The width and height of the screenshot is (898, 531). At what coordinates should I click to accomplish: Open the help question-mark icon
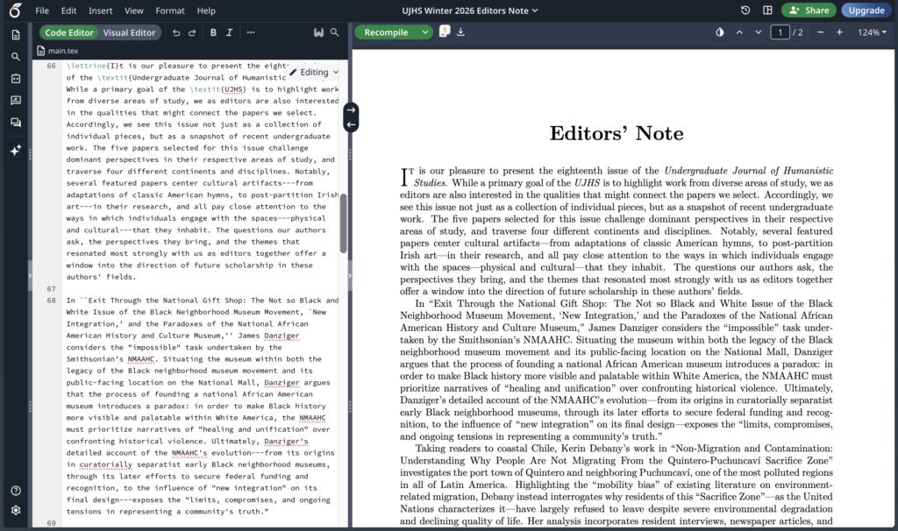pyautogui.click(x=16, y=491)
